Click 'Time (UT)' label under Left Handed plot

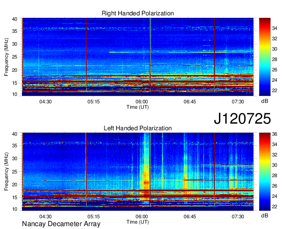click(138, 222)
